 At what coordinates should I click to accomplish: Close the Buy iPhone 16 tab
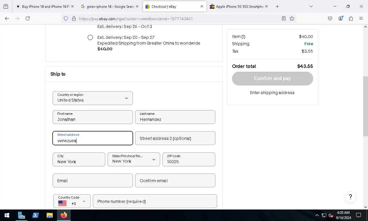tap(72, 6)
